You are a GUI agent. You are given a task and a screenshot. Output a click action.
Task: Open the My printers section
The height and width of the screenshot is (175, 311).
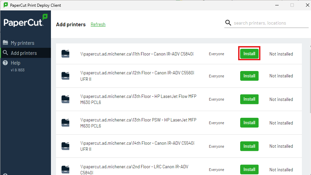coord(22,43)
